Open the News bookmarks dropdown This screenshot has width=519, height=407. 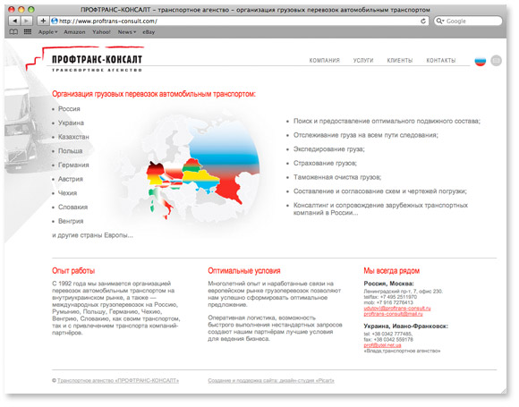click(127, 32)
